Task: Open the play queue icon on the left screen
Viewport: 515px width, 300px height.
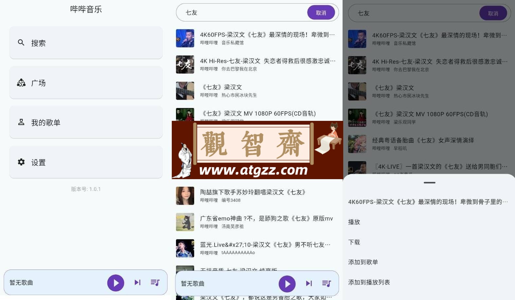Action: point(155,282)
